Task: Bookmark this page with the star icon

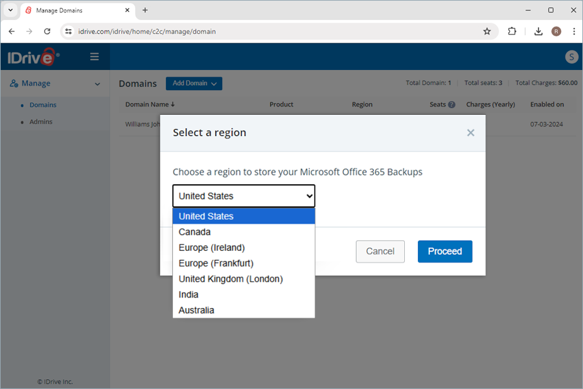Action: click(487, 31)
